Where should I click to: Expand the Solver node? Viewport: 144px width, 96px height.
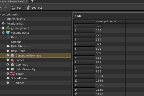pos(8,73)
